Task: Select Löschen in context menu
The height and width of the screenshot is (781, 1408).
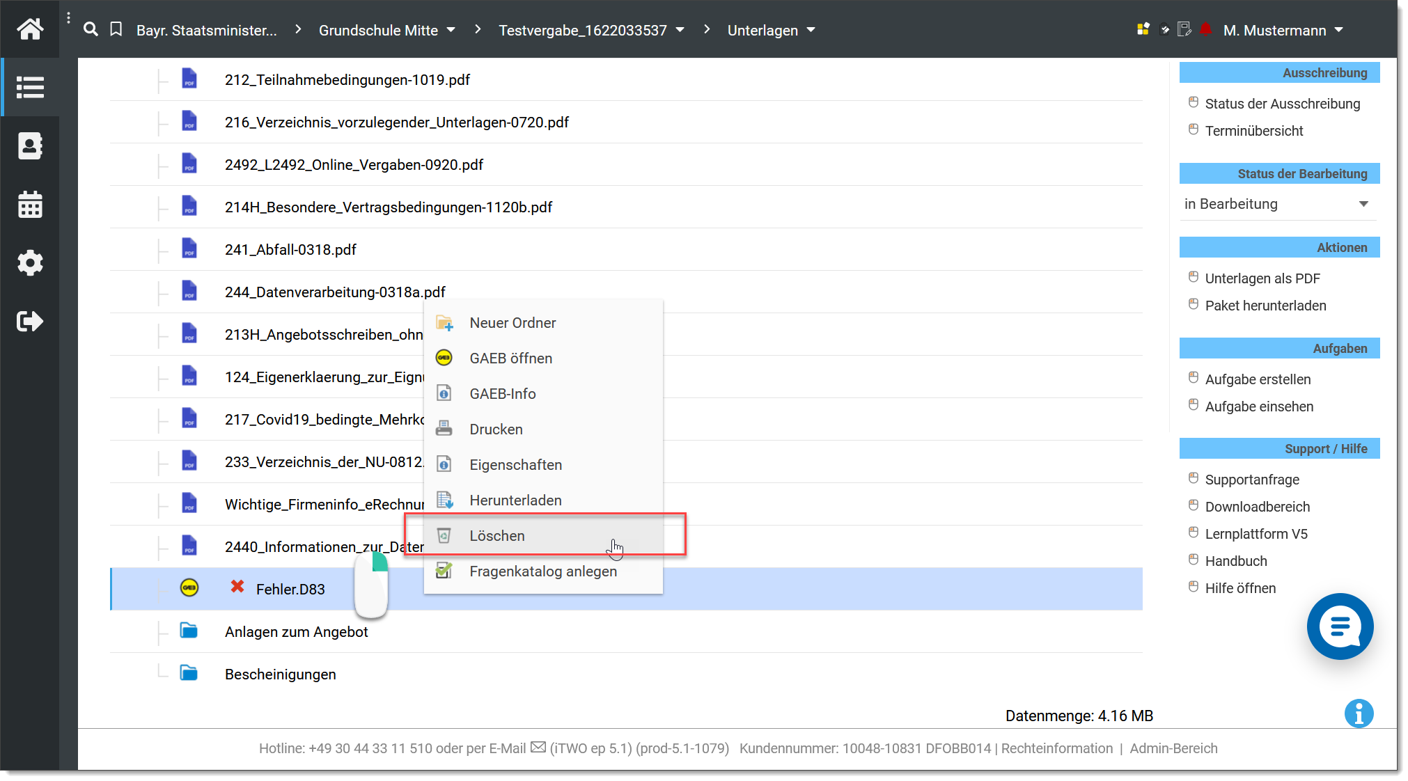Action: click(x=543, y=536)
